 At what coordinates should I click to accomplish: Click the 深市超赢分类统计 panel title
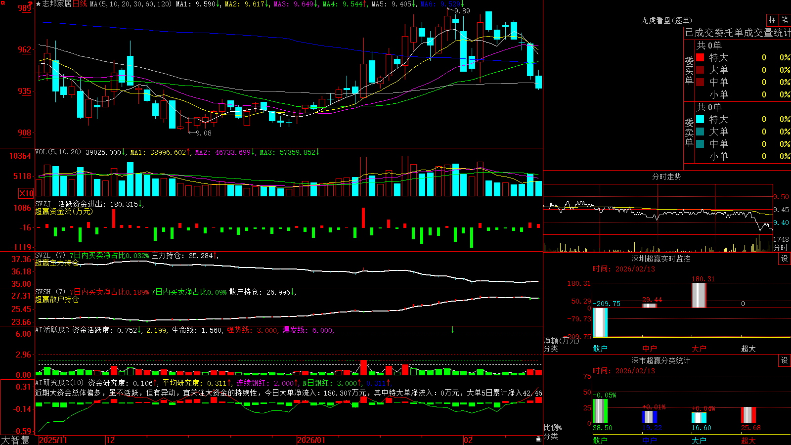[x=661, y=360]
